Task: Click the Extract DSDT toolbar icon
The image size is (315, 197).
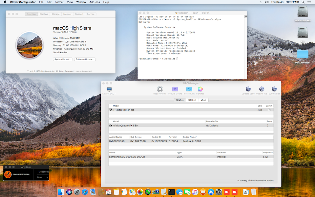Action: pyautogui.click(x=109, y=89)
